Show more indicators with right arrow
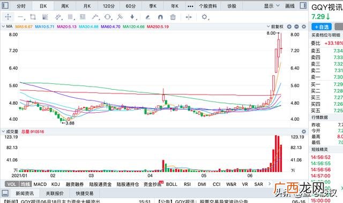Image resolution: width=343 pixels, height=203 pixels. click(x=270, y=184)
